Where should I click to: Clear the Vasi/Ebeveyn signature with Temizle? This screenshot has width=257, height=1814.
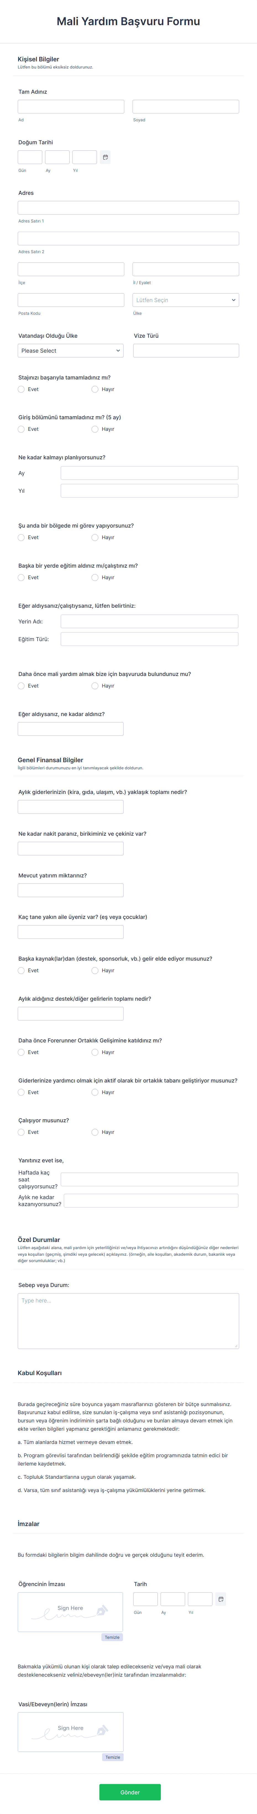tap(113, 1757)
